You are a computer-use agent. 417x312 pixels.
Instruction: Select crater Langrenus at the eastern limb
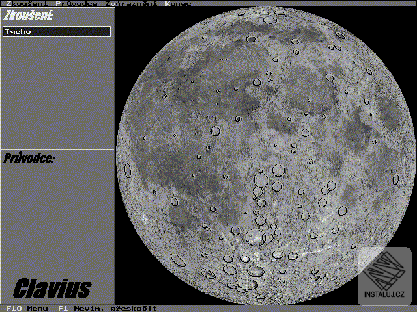(x=395, y=179)
